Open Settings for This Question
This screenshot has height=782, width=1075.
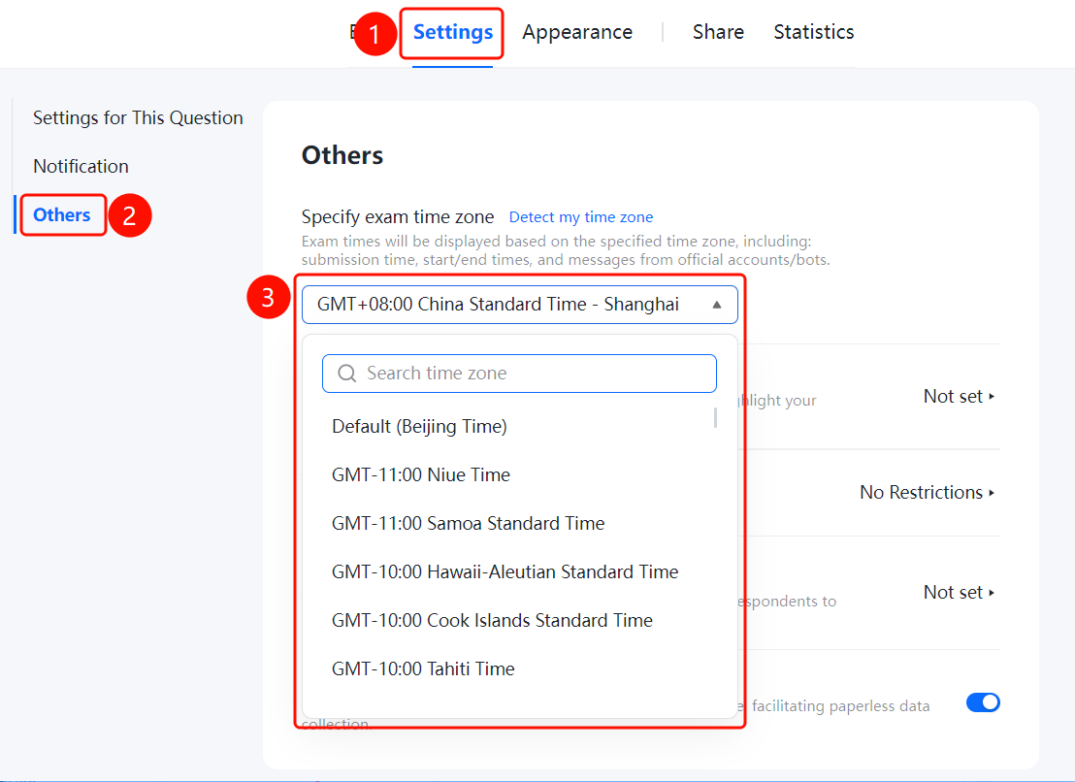pos(138,118)
